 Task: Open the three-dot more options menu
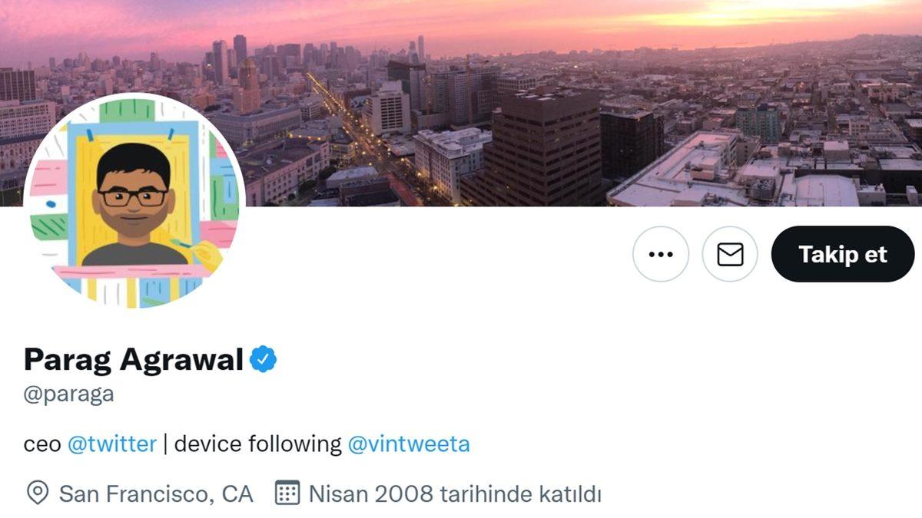click(x=661, y=254)
